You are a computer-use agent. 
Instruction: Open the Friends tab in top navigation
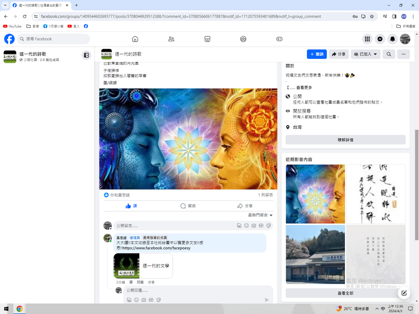(x=171, y=39)
